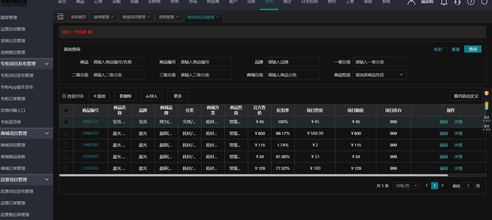Open the 商品性质 dropdown

pyautogui.click(x=380, y=75)
